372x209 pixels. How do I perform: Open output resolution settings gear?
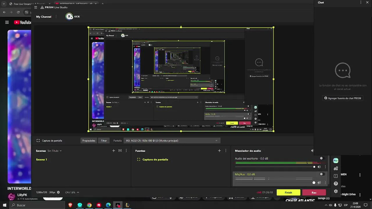58,192
